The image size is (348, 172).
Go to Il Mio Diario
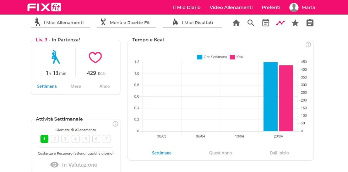pos(187,7)
